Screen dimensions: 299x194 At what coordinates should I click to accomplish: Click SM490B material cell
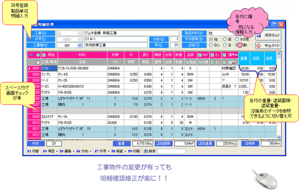click(116, 86)
